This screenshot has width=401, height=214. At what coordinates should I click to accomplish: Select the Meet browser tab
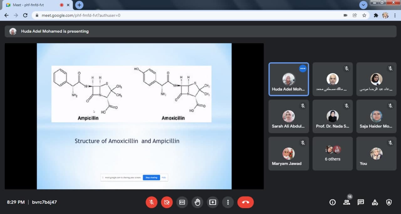(x=34, y=5)
